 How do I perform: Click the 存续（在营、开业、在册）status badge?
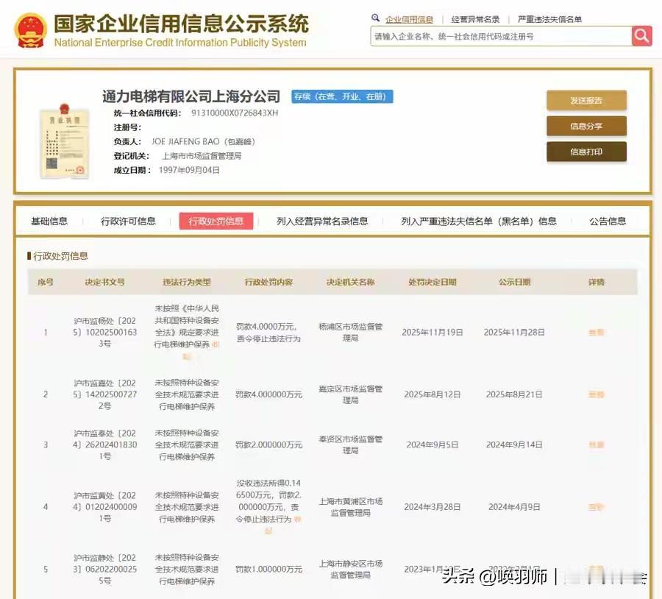[342, 96]
